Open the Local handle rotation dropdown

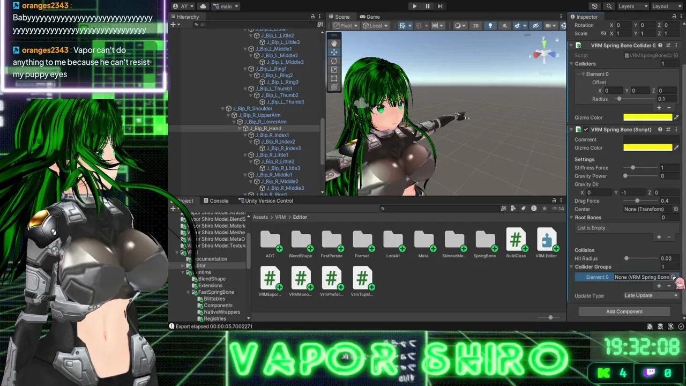[376, 26]
